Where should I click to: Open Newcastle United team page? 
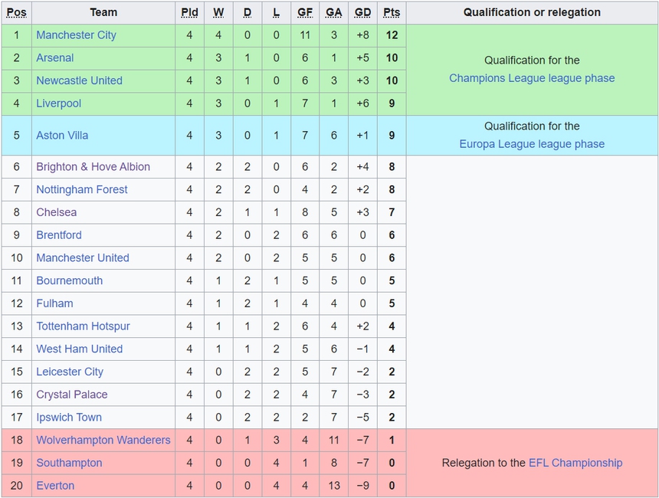(79, 80)
